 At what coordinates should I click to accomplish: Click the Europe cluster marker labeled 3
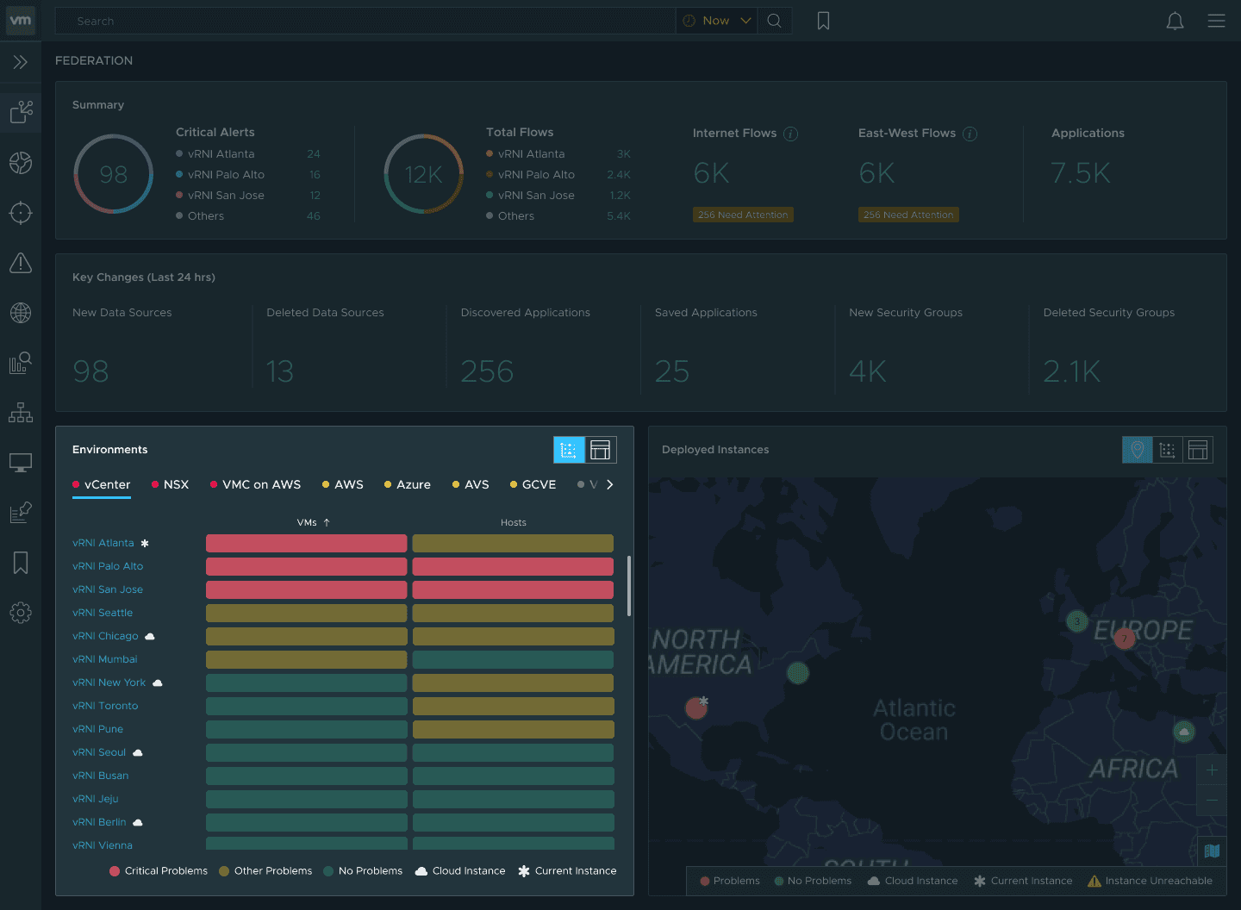point(1076,621)
